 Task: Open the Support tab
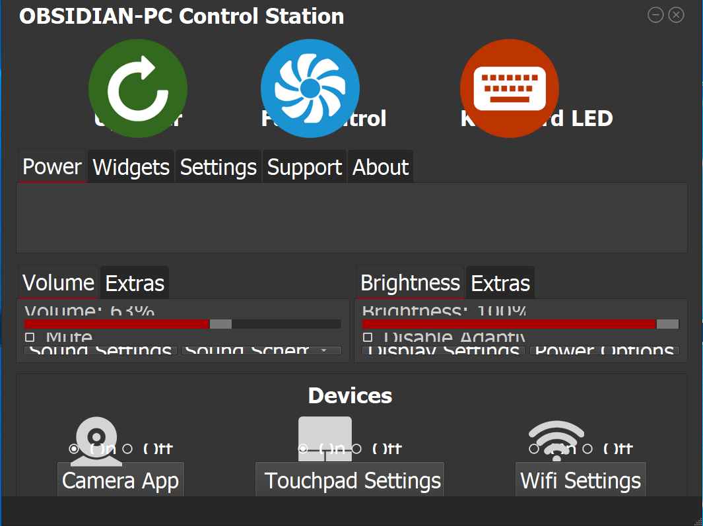[x=304, y=167]
